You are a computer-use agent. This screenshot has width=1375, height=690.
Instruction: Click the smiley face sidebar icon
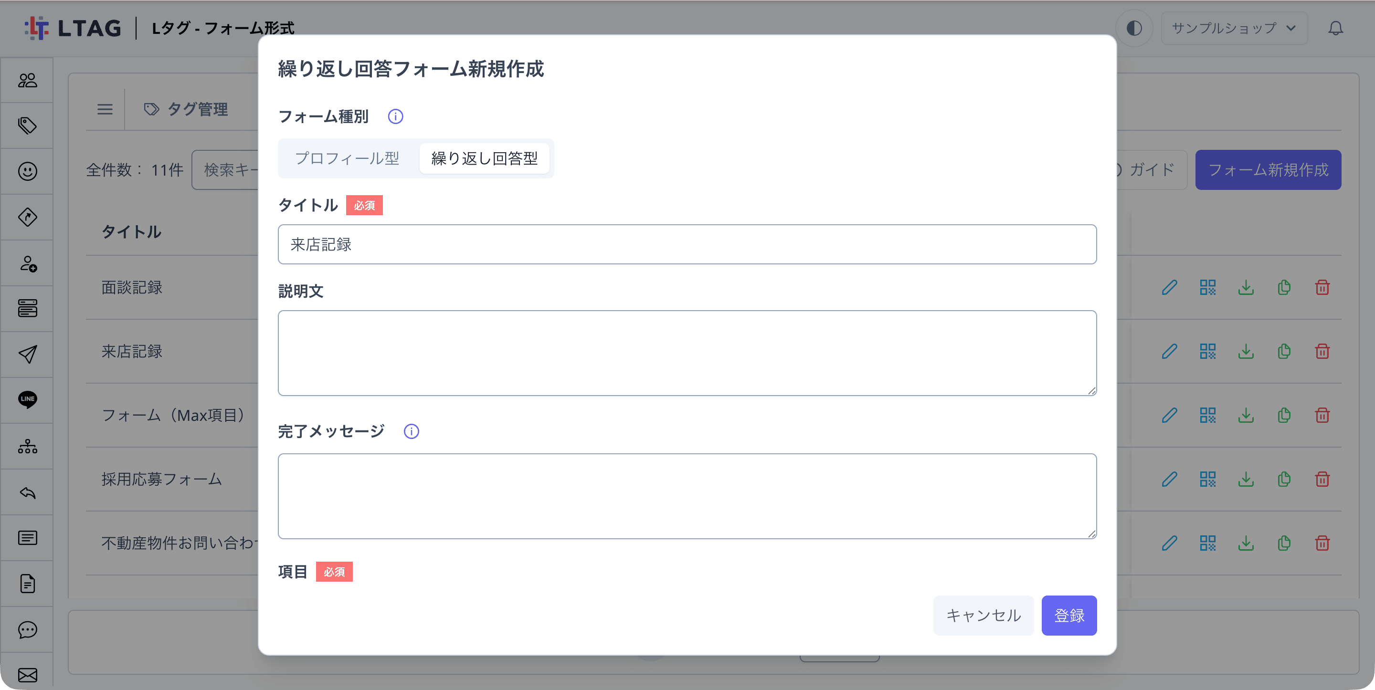(x=27, y=171)
